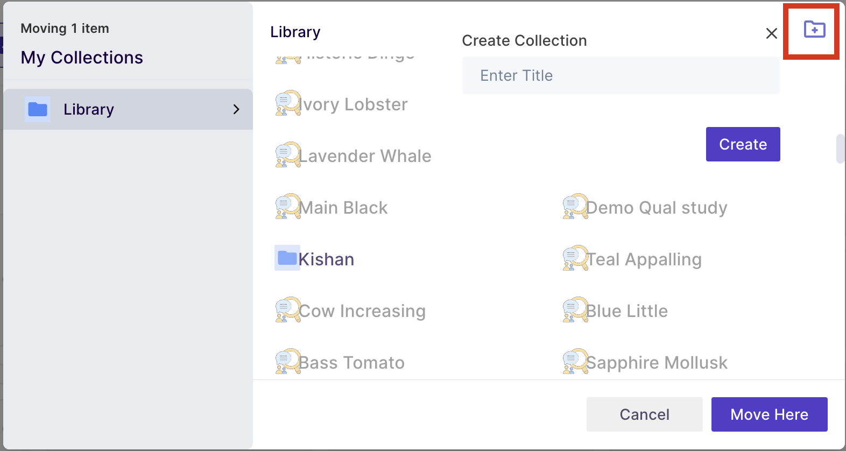Click the Demo Qual study icon
Screen dimensions: 846x451
[x=575, y=206]
